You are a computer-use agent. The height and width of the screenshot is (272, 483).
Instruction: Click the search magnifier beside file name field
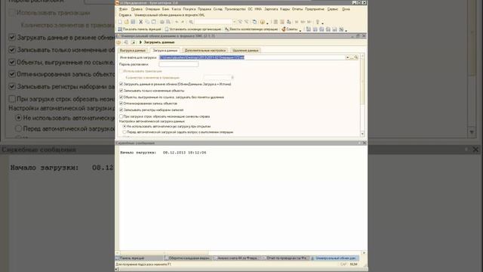click(x=356, y=57)
